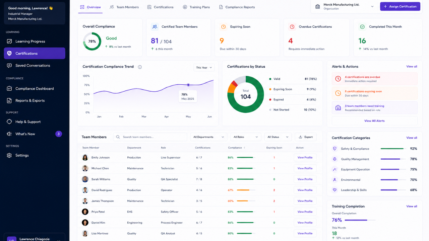429x241 pixels.
Task: Open Compliance Dashboard via its sidebar icon
Action: tap(9, 89)
